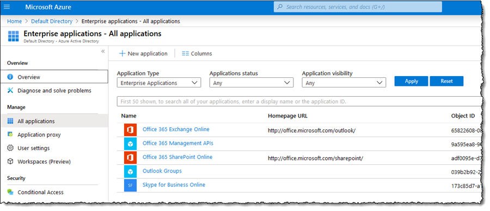Screen dimensions: 490x211
Task: Open the hamburger portal menu
Action: coord(7,7)
